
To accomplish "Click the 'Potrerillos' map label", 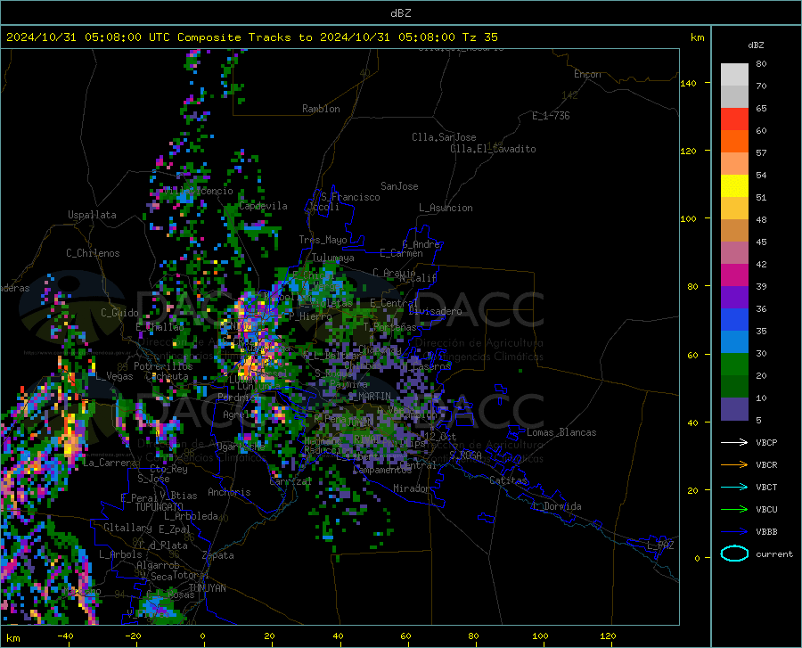I will [163, 366].
